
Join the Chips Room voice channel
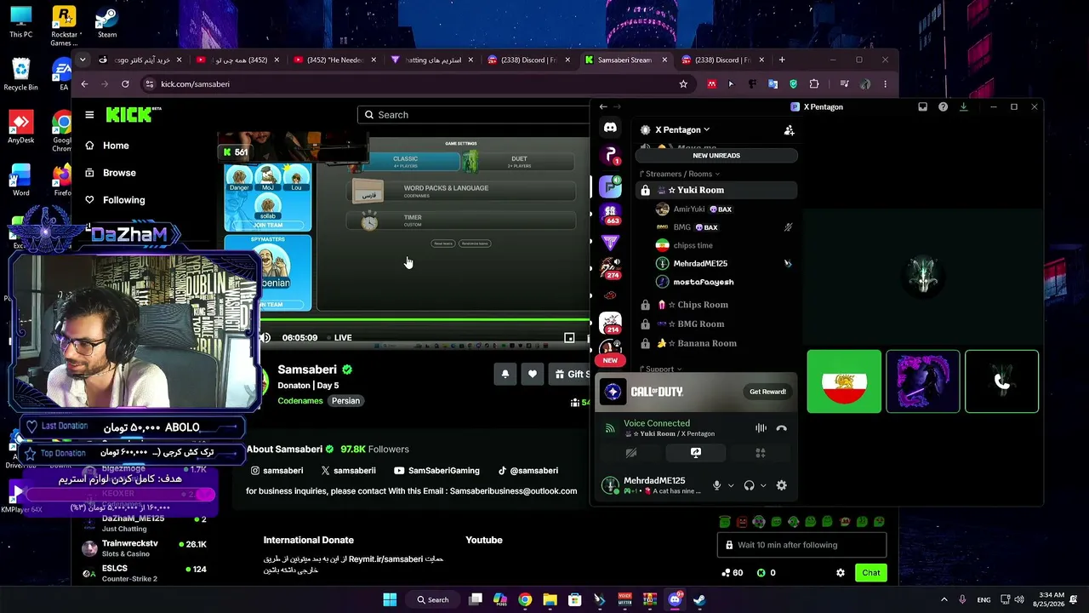pos(716,305)
